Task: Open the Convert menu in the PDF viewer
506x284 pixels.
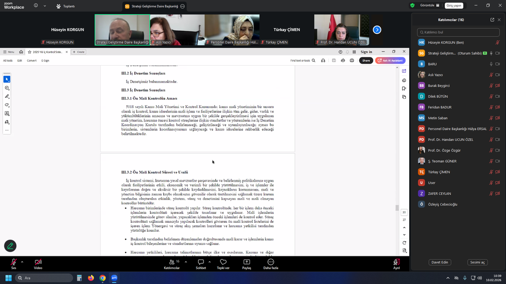Action: point(32,60)
